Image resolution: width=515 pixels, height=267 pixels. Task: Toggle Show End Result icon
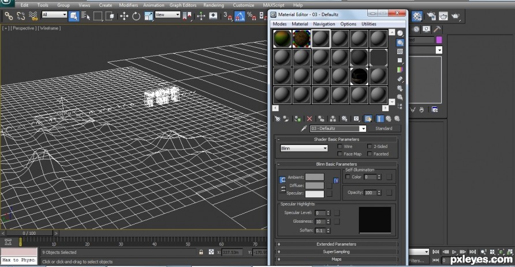pyautogui.click(x=380, y=119)
